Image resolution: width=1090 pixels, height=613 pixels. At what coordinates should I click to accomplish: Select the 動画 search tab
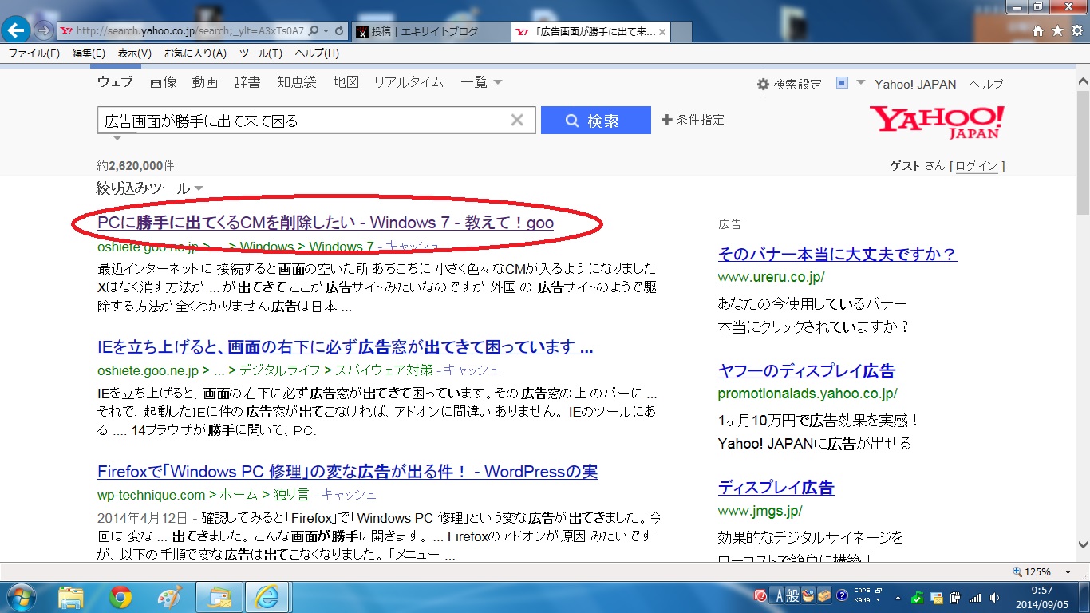tap(205, 82)
